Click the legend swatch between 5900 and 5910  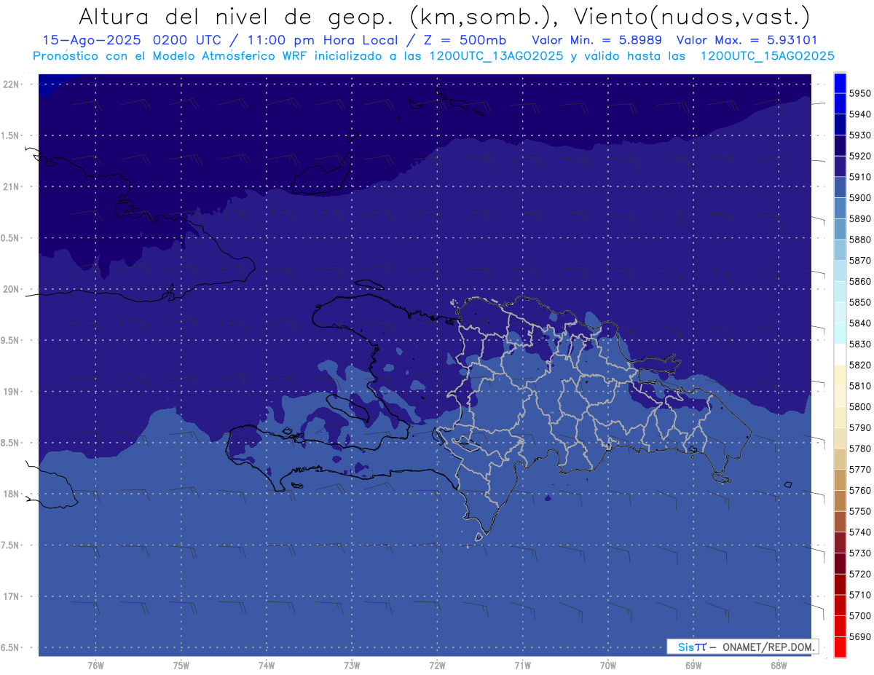pos(840,187)
